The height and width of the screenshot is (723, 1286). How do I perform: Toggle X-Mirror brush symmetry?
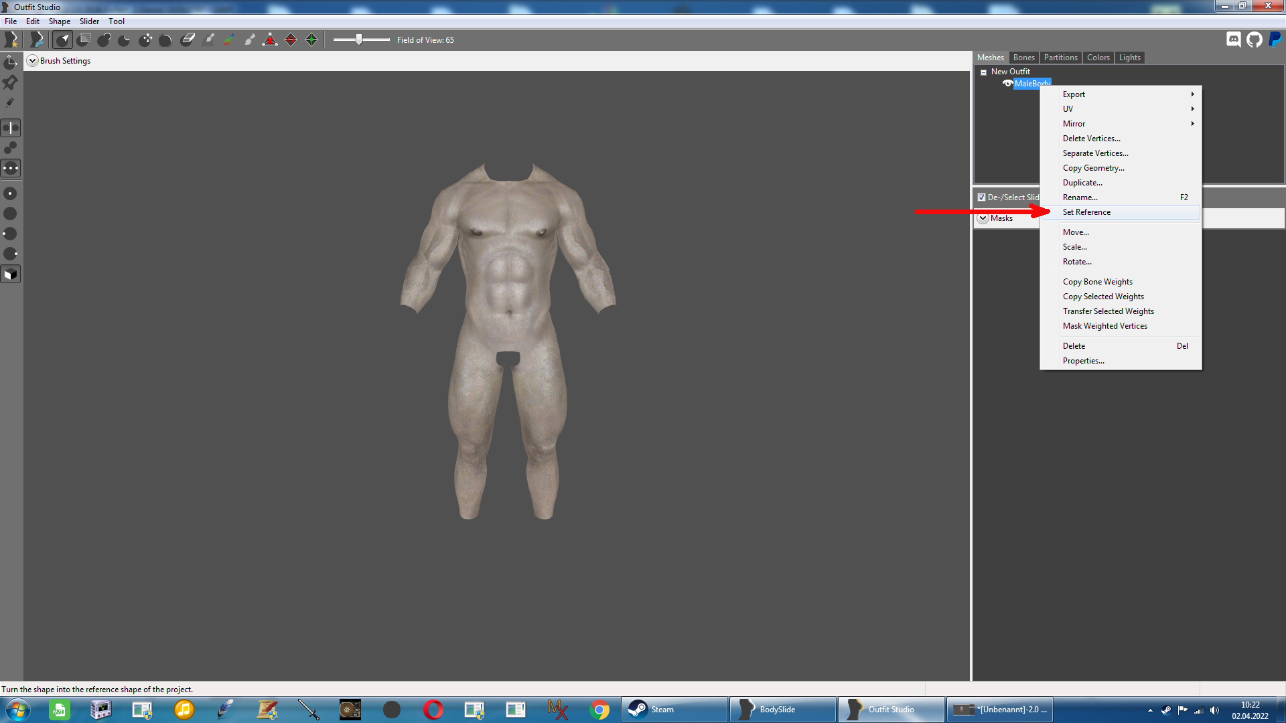tap(11, 128)
